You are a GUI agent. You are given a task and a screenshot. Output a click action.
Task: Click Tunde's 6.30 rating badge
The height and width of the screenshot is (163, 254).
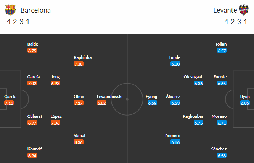[175, 64]
